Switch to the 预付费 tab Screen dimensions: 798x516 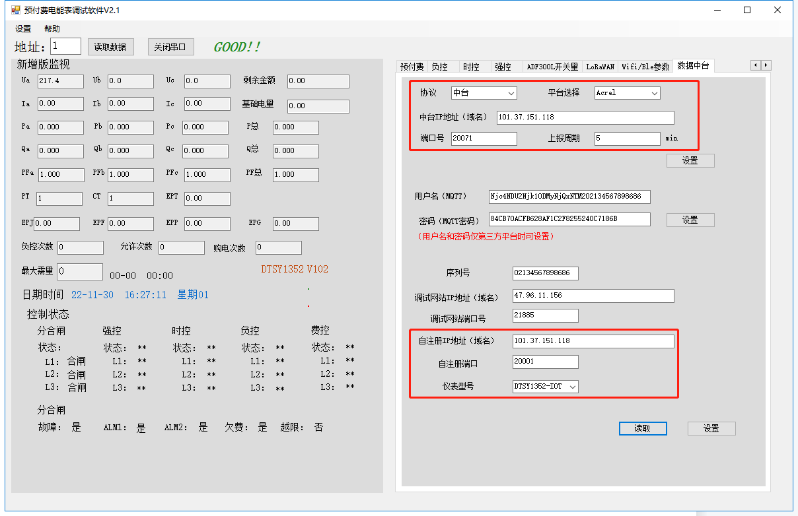pyautogui.click(x=412, y=67)
